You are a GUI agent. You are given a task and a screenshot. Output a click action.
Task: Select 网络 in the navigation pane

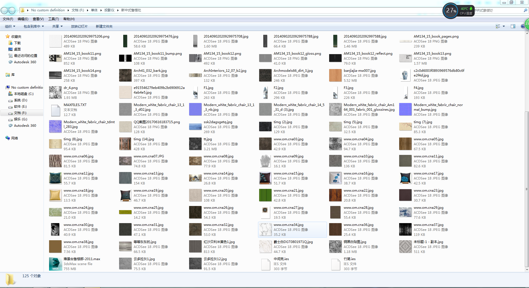point(14,138)
